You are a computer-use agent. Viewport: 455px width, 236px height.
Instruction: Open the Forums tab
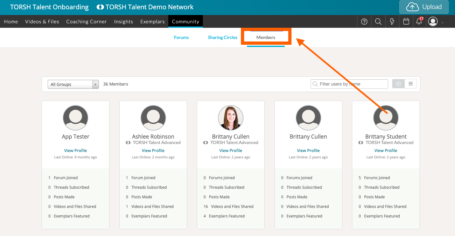[x=181, y=37]
